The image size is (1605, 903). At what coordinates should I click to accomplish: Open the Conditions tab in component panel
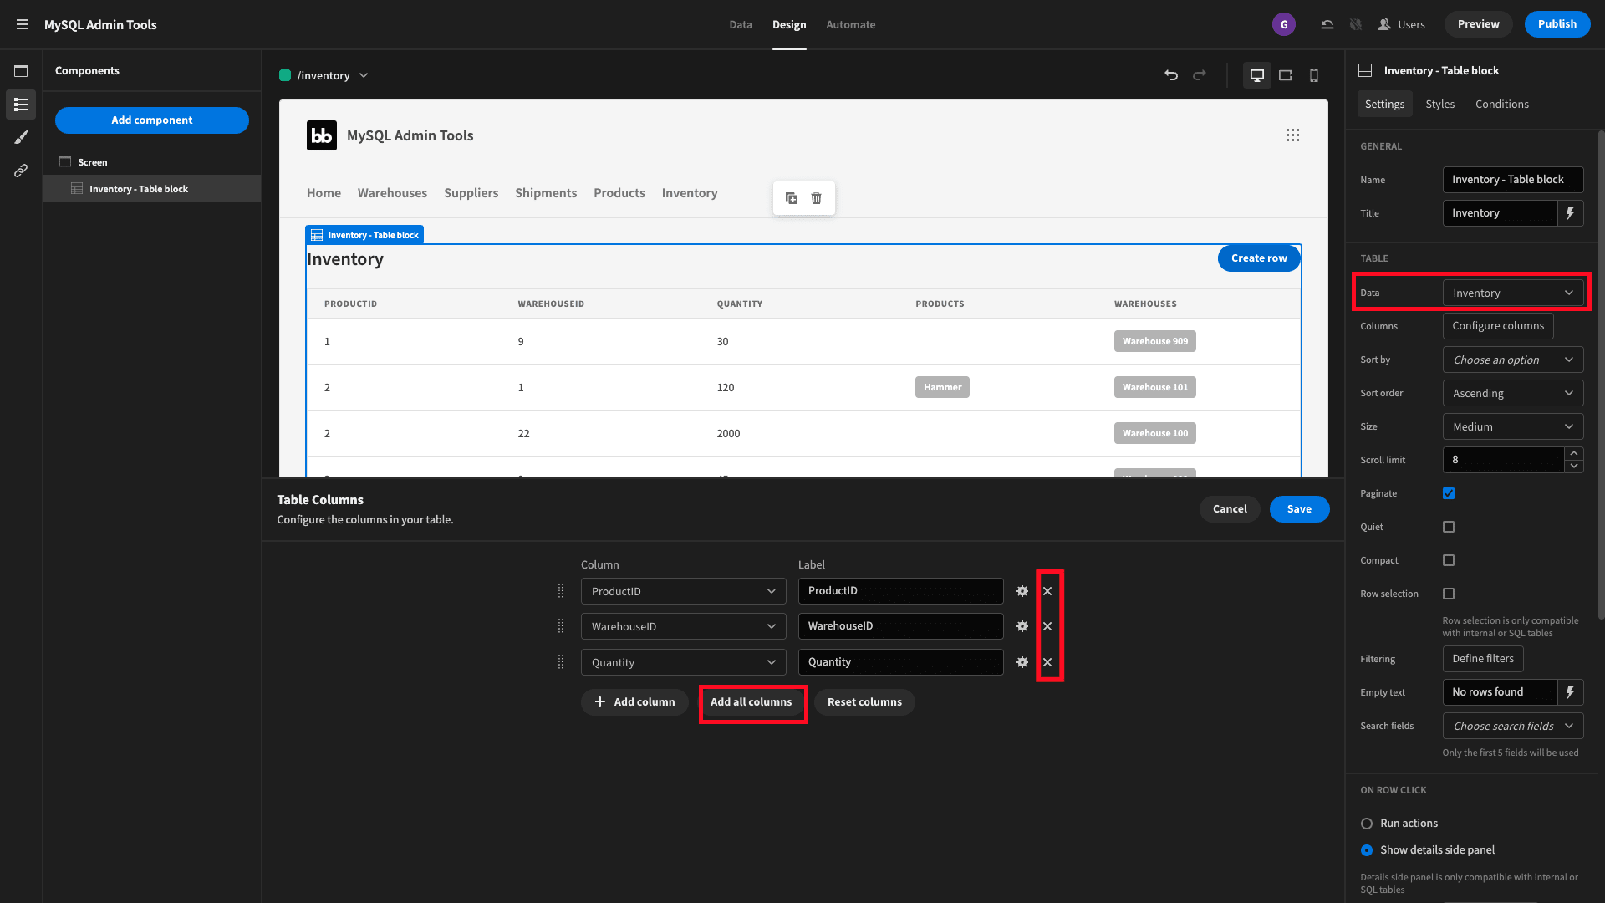tap(1502, 104)
